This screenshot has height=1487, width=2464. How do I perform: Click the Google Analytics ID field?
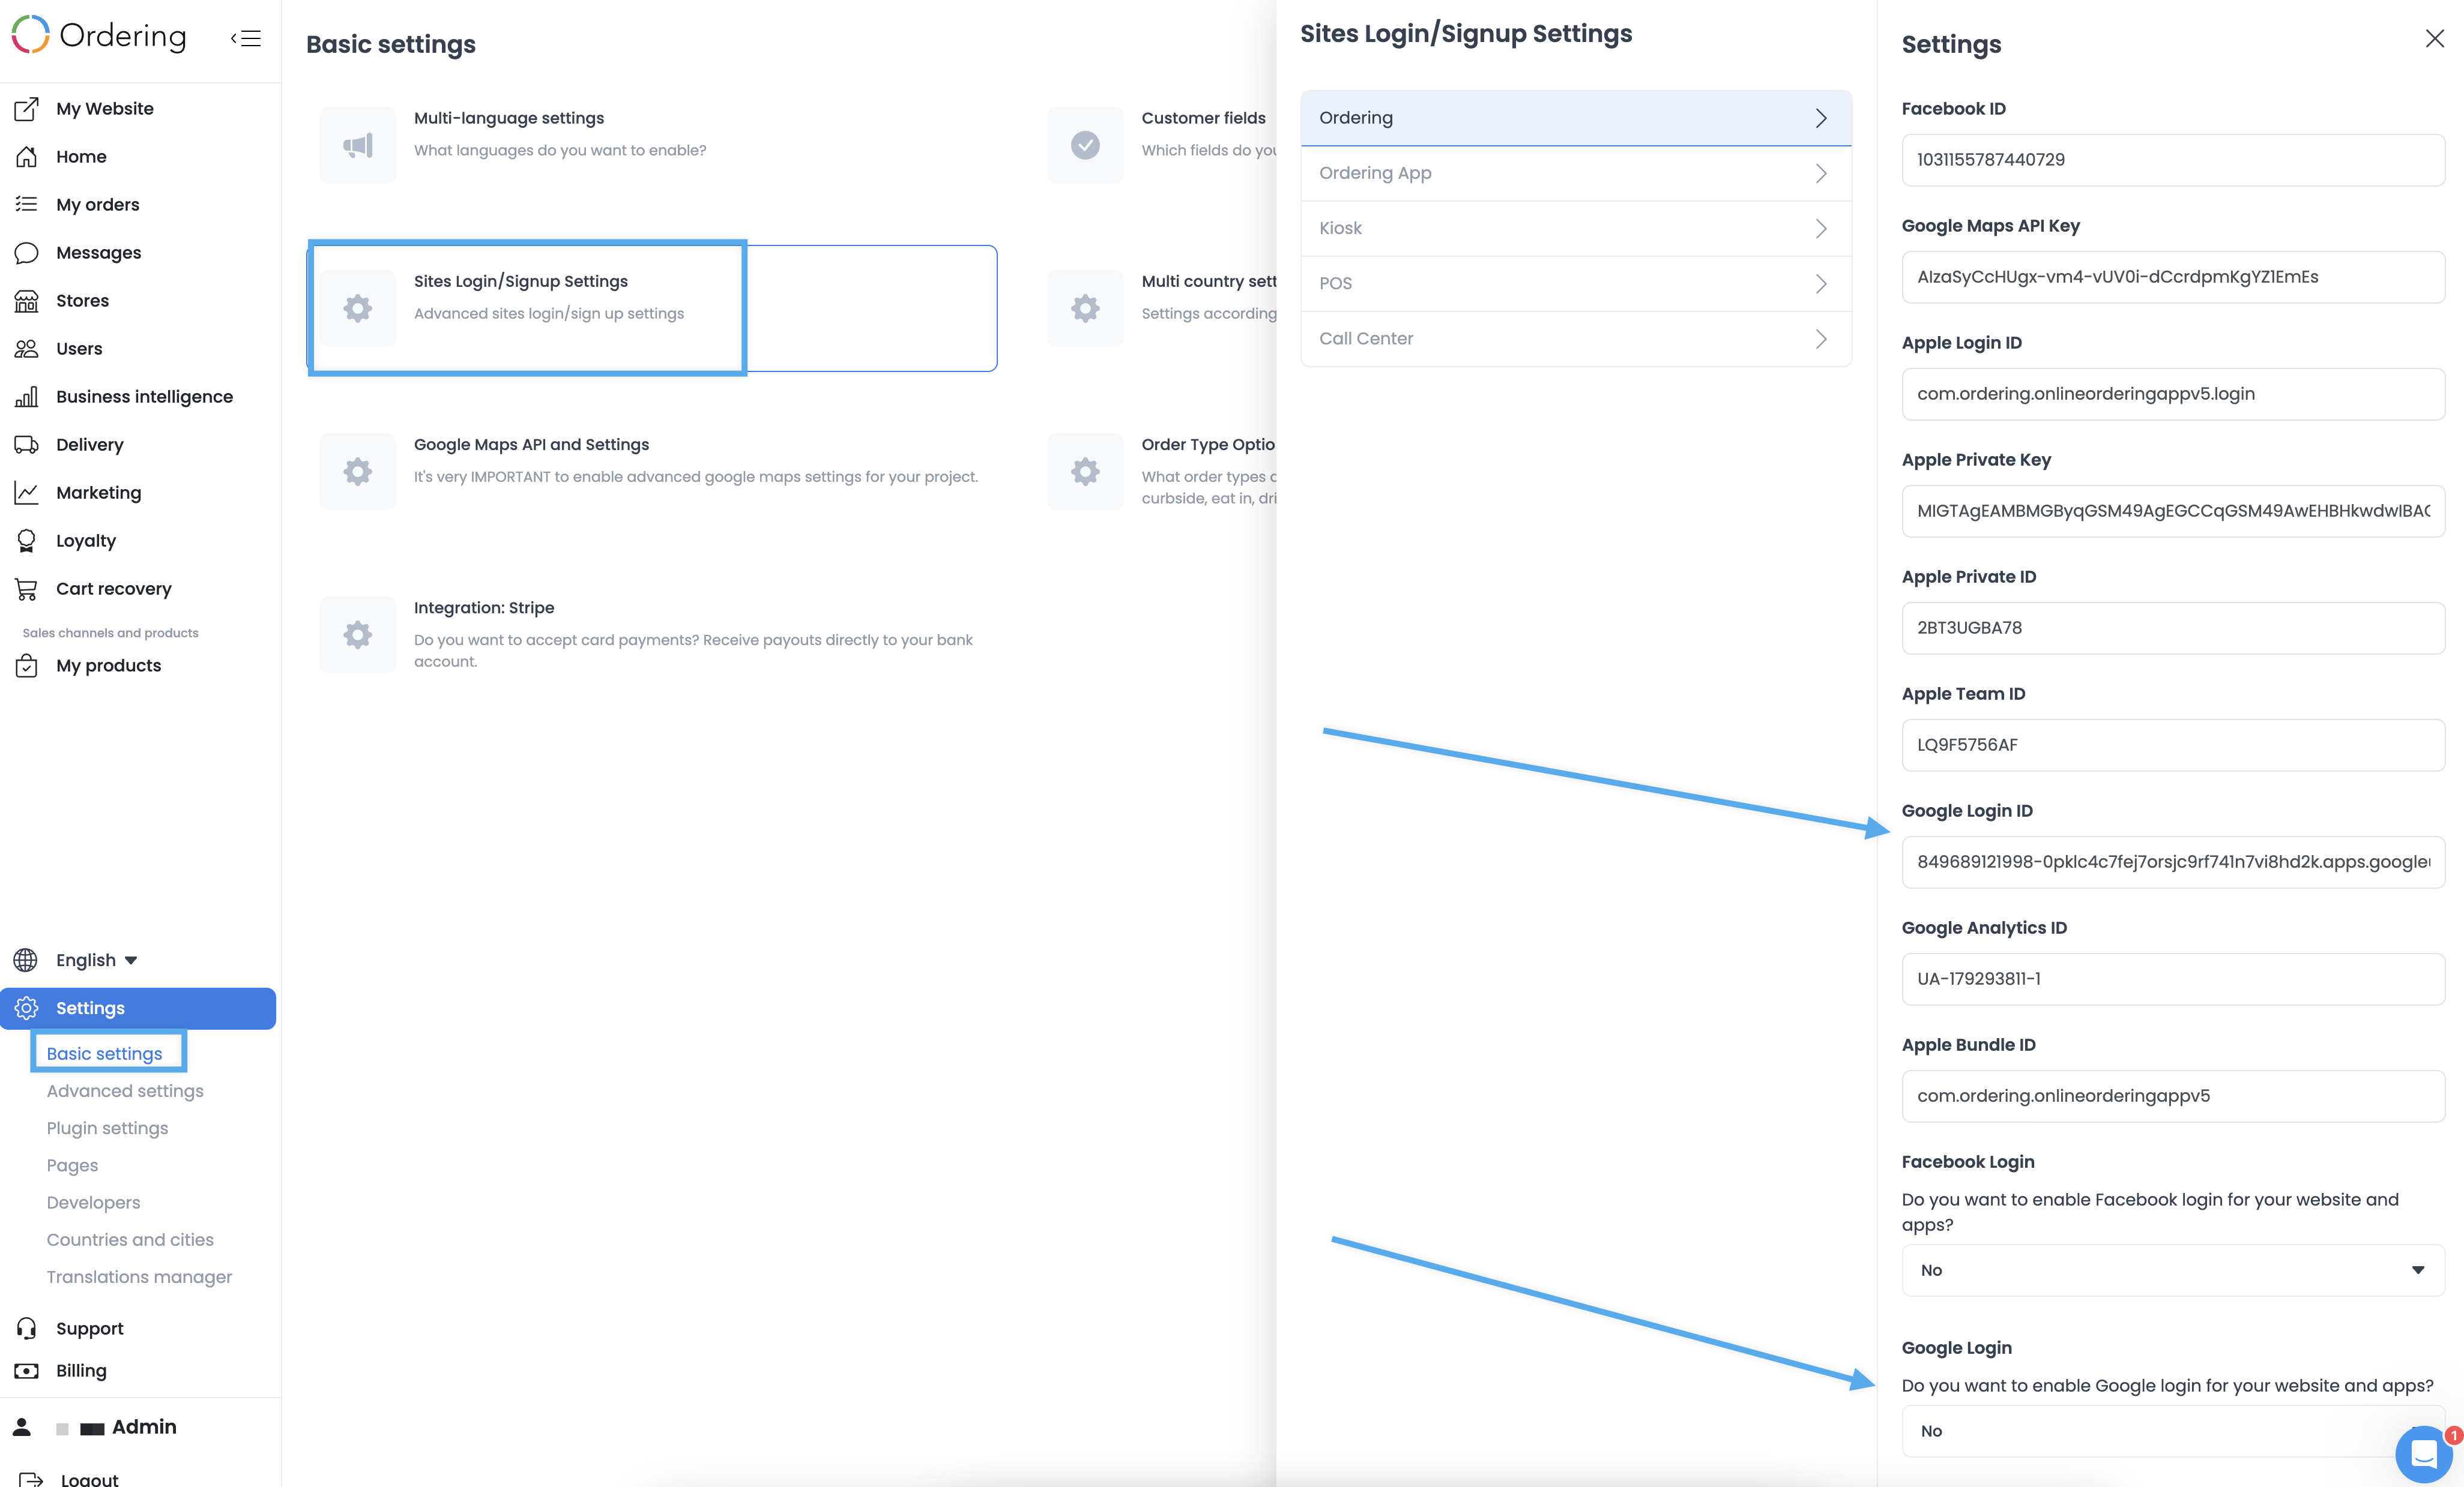tap(2173, 979)
